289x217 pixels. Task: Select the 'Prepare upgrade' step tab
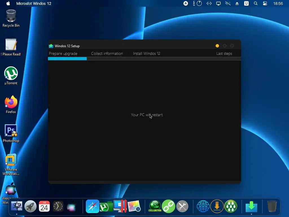63,53
